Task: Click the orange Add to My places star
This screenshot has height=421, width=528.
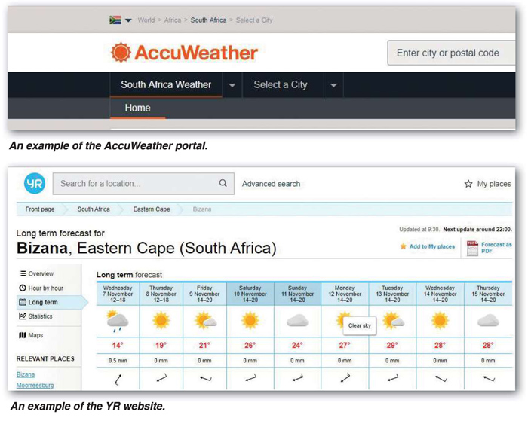Action: [403, 246]
